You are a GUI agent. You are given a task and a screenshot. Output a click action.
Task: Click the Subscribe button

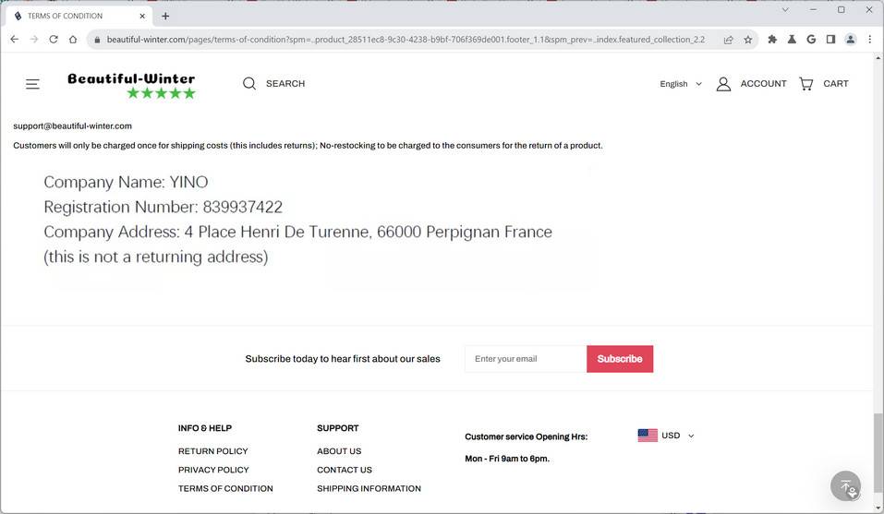[620, 359]
